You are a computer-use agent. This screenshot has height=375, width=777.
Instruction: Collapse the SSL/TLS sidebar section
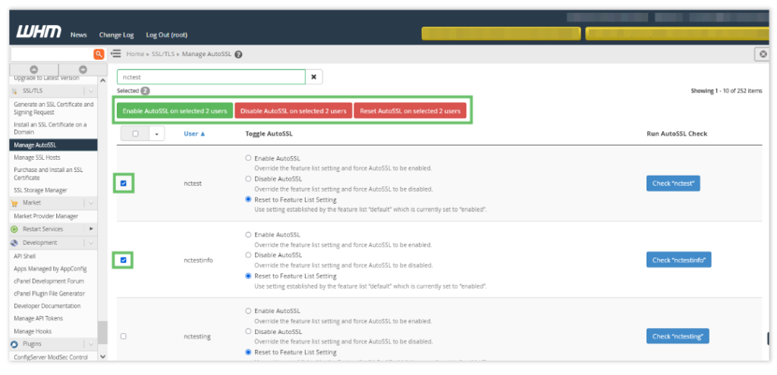coord(91,91)
